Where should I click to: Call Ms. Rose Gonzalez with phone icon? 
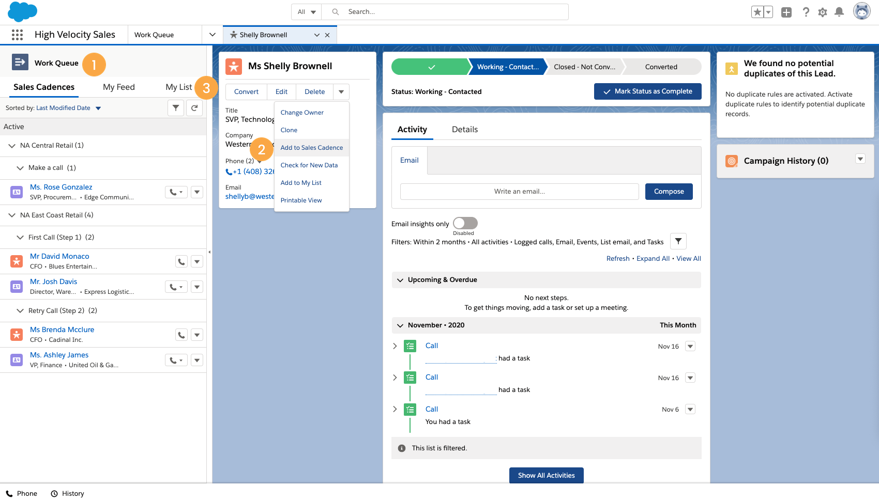click(x=176, y=192)
